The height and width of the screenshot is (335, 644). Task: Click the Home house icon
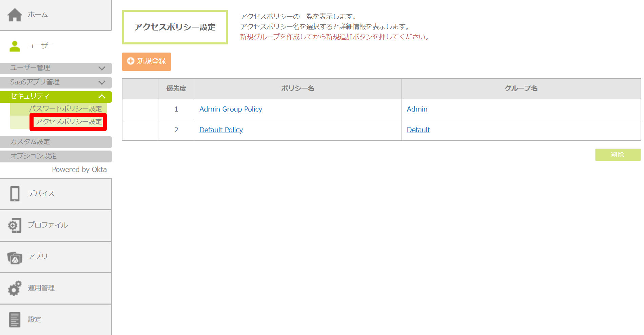point(15,15)
